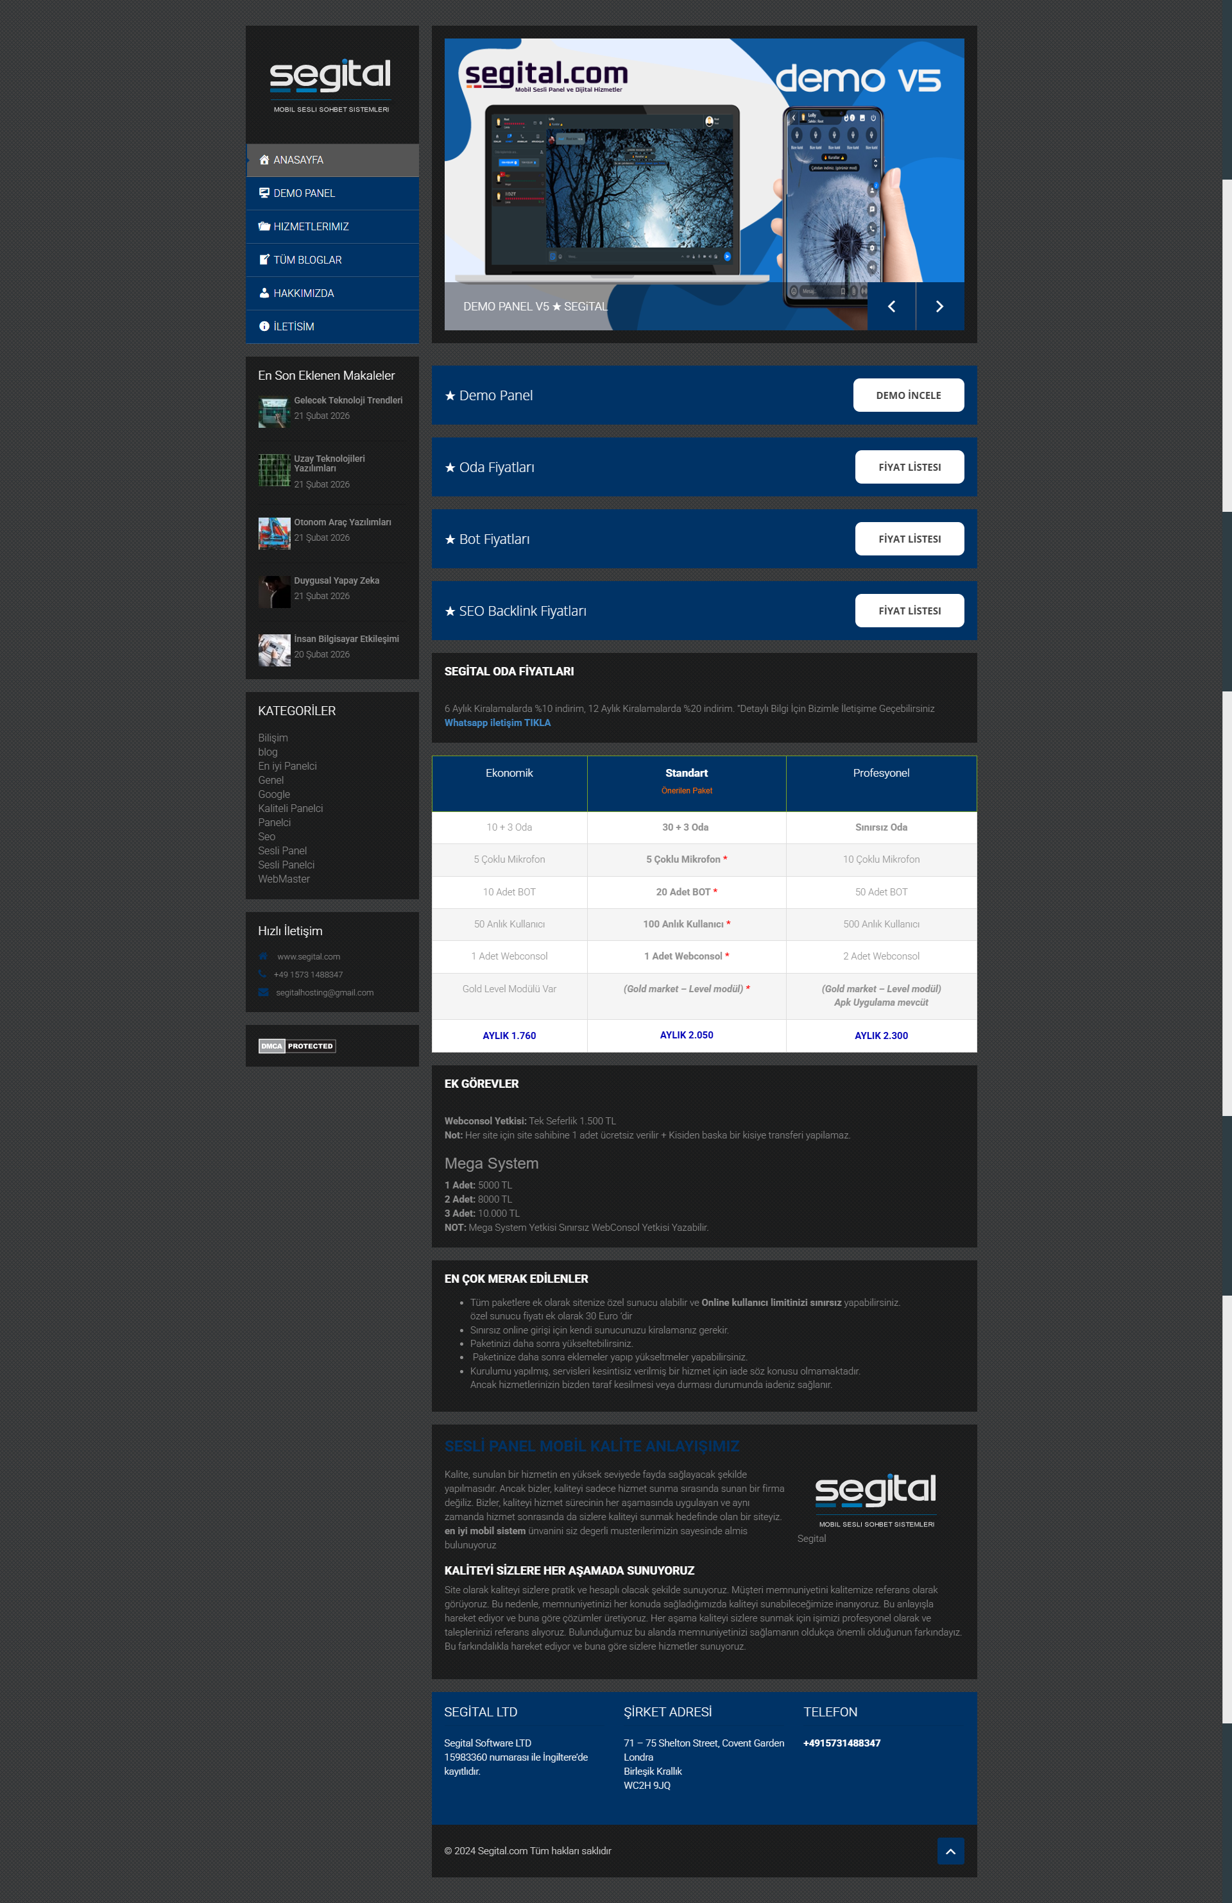Open the ANASAYFA menu item
Image resolution: width=1232 pixels, height=1903 pixels.
[332, 160]
